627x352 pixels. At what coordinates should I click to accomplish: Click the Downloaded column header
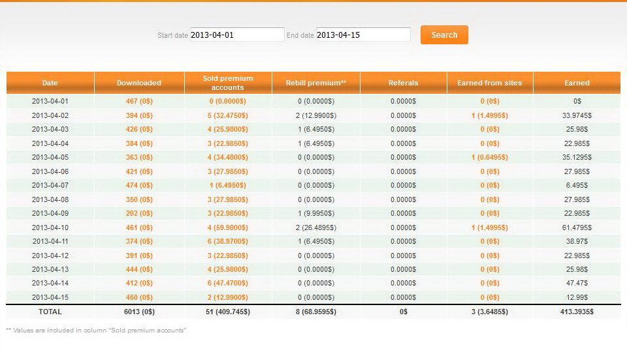click(139, 83)
